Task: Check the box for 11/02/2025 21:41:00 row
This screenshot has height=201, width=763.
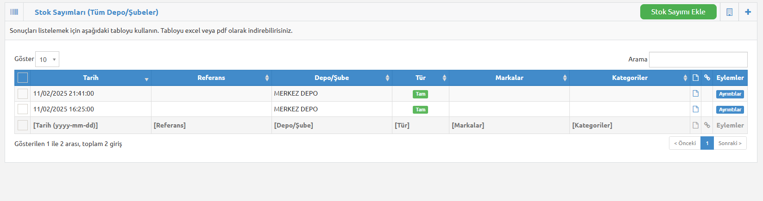Action: point(23,94)
